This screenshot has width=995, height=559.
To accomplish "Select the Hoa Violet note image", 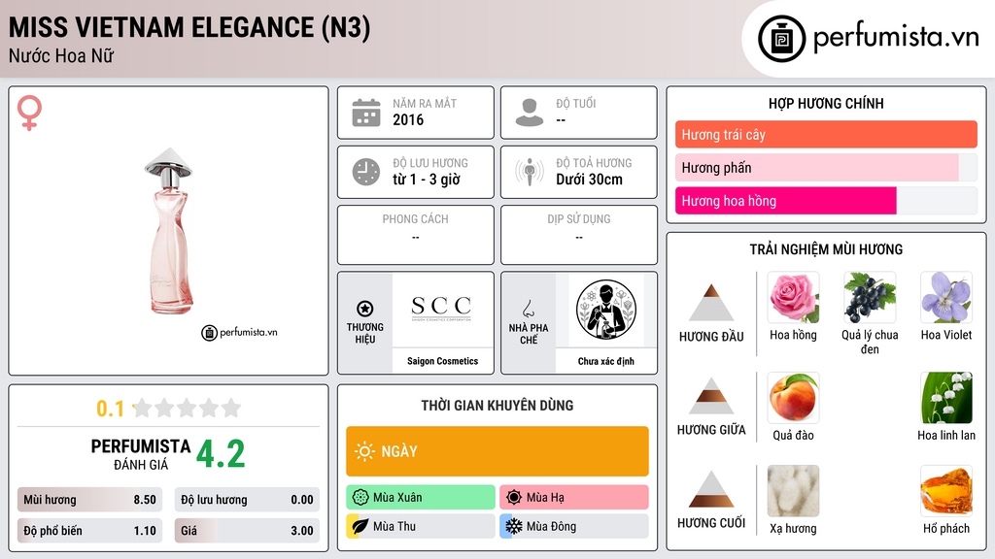I will point(946,297).
